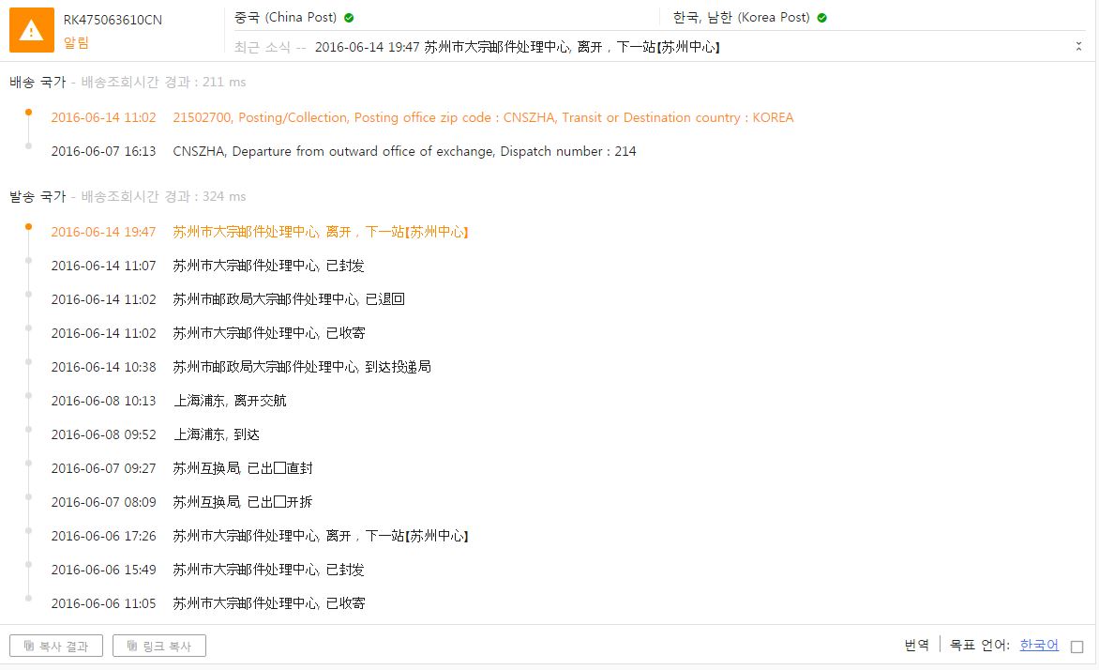Click orange timeline dot for 2016-06-14 11:02 Posting/Collection

[28, 112]
